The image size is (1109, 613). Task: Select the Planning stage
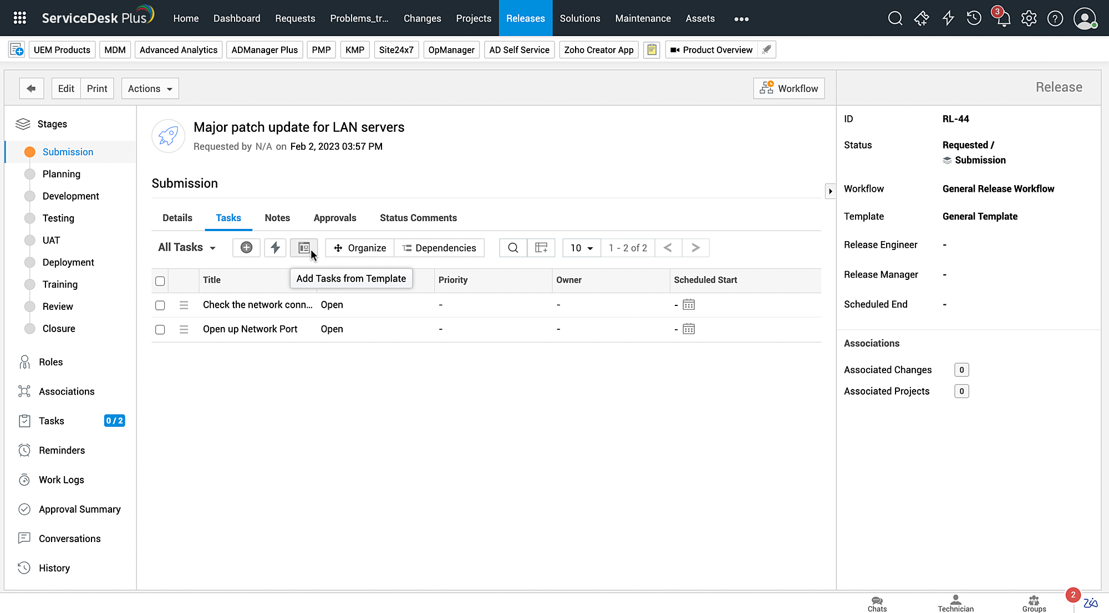(62, 174)
